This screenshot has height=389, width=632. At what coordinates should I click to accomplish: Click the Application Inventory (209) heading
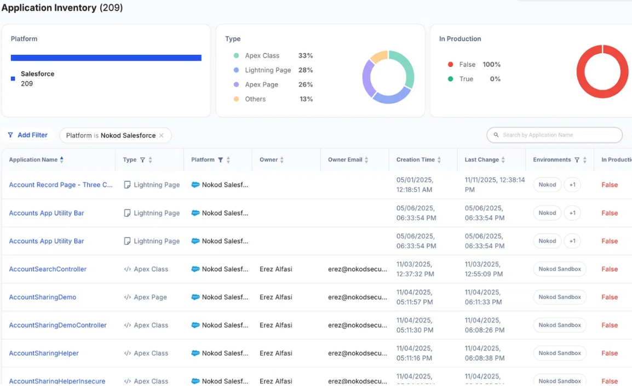(x=62, y=8)
